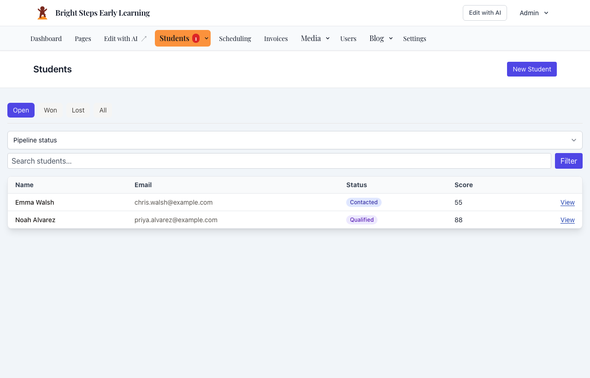Click the Contacted status badge
The height and width of the screenshot is (378, 590).
[364, 202]
